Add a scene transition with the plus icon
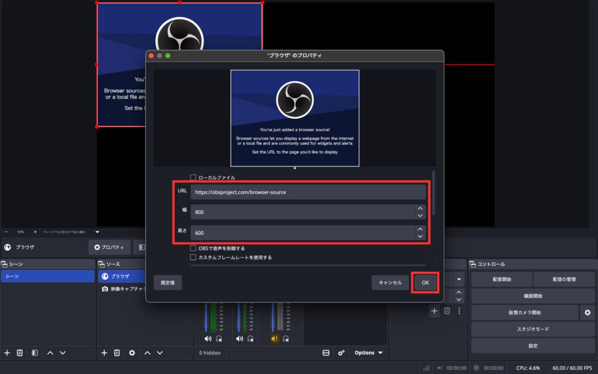This screenshot has width=598, height=374. pyautogui.click(x=434, y=311)
